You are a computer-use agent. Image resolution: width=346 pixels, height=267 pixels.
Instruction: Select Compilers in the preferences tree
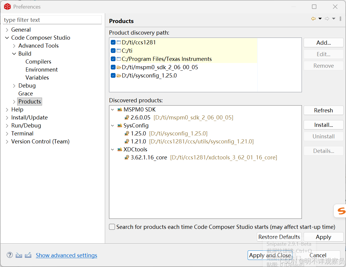[38, 62]
